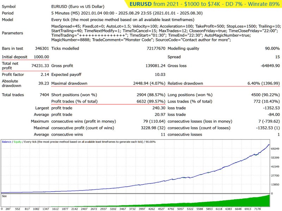Click the "Maximal drawdown" label
The width and height of the screenshot is (282, 211).
(x=69, y=83)
